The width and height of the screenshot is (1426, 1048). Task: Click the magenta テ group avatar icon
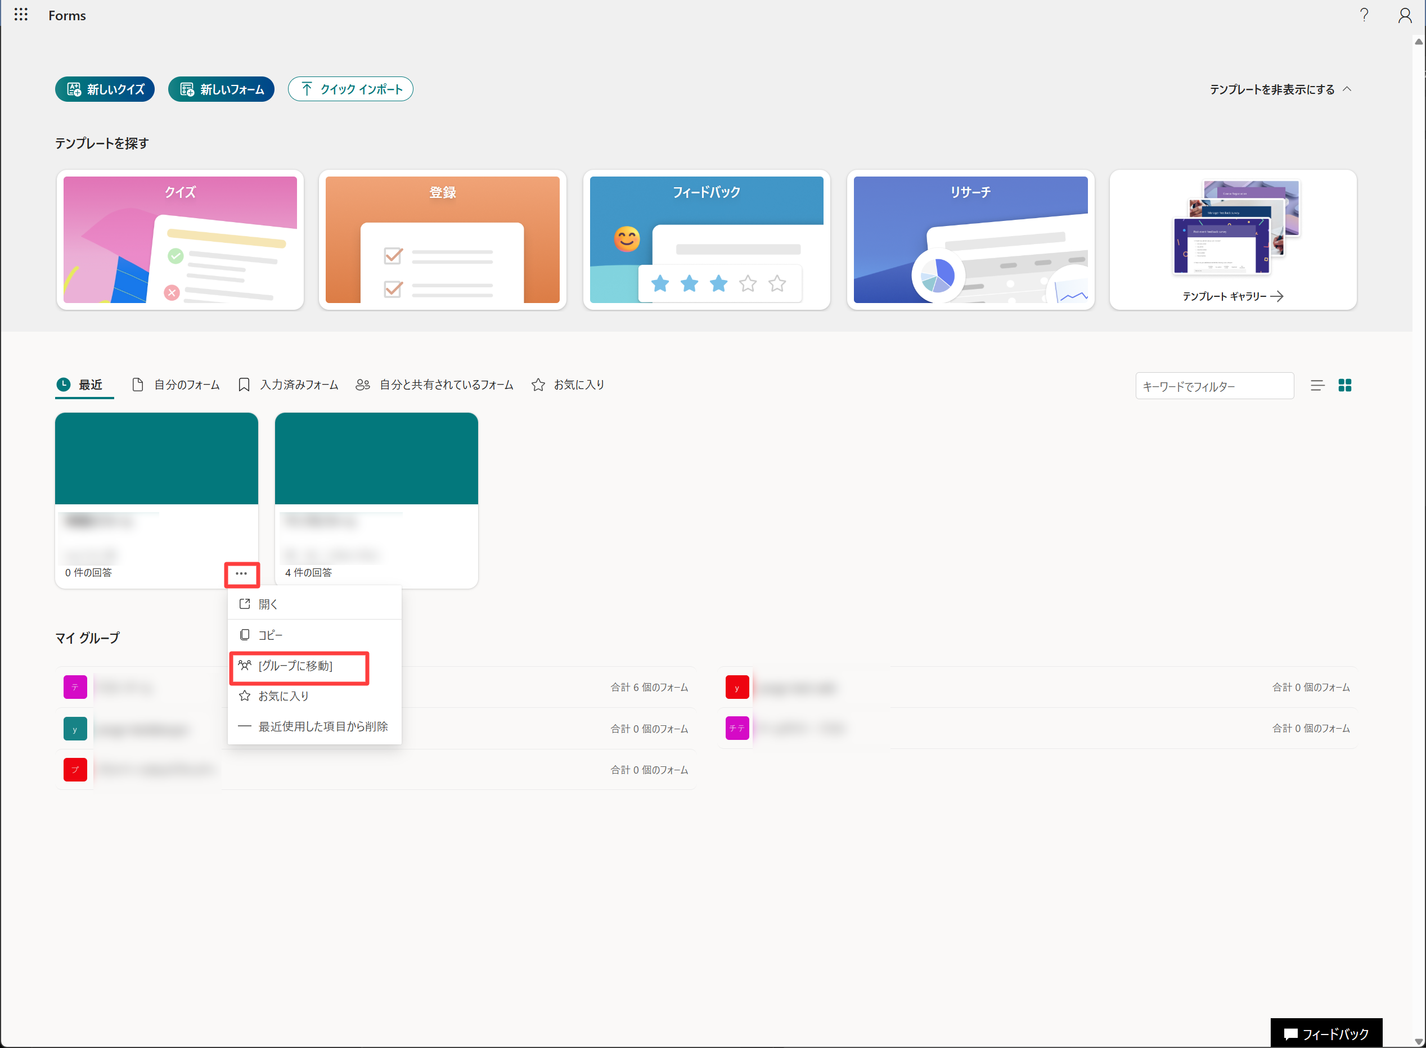pos(75,687)
